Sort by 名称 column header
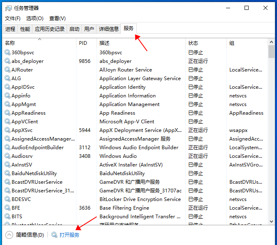 tap(10, 43)
